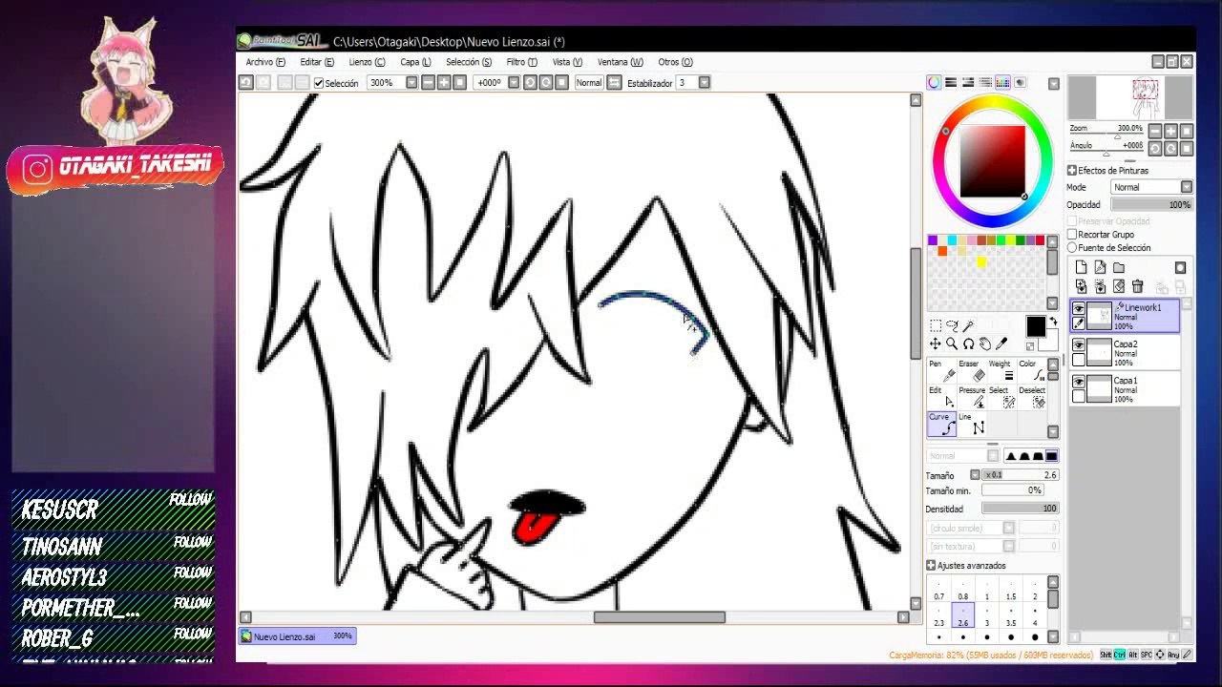Click the black foreground color swatch

[x=1036, y=325]
